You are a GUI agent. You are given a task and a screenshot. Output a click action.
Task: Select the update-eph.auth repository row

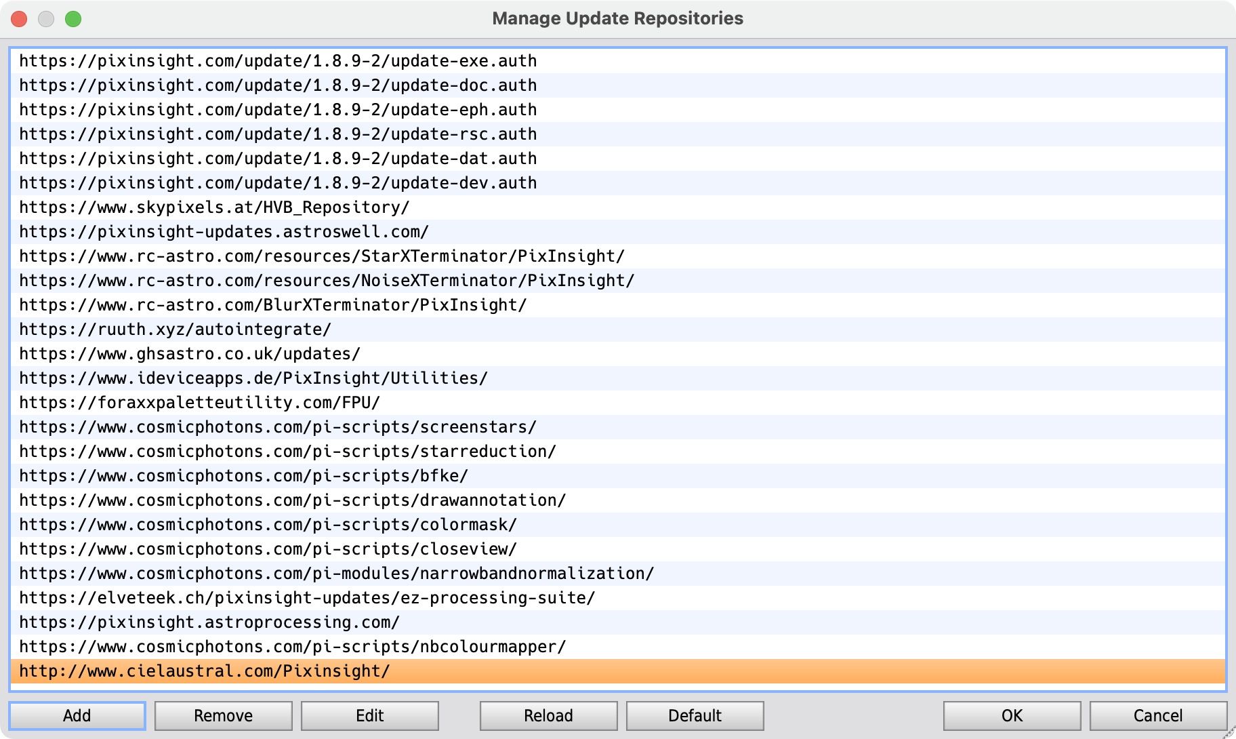tap(618, 110)
